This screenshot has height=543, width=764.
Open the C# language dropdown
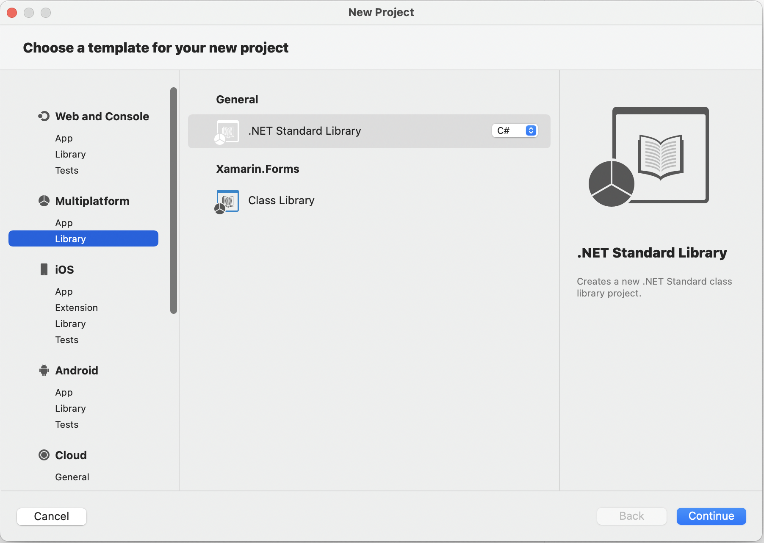tap(515, 130)
